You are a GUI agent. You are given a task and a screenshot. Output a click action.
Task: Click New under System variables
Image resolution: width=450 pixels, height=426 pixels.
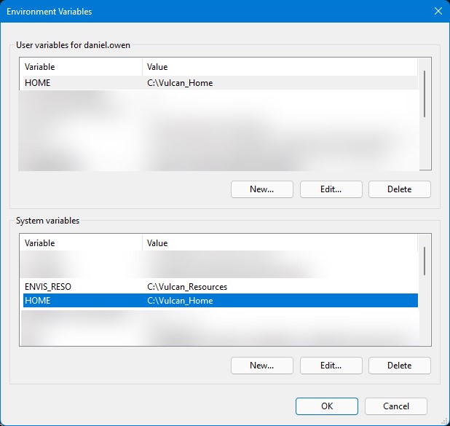(x=261, y=366)
